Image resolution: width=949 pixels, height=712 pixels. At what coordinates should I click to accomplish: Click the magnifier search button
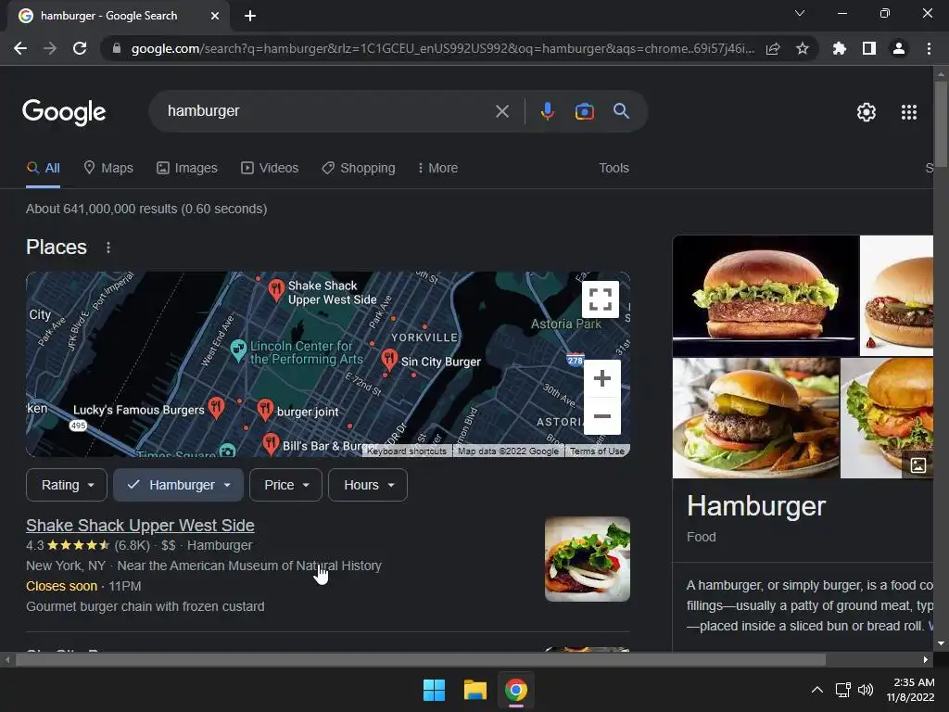tap(621, 111)
